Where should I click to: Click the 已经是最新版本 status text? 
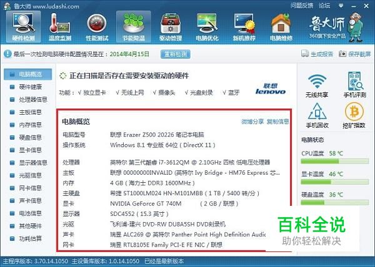(164, 261)
